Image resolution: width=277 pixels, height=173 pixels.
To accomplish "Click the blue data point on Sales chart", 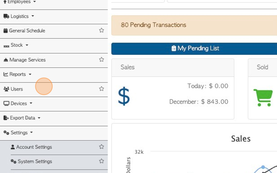I will (x=263, y=167).
